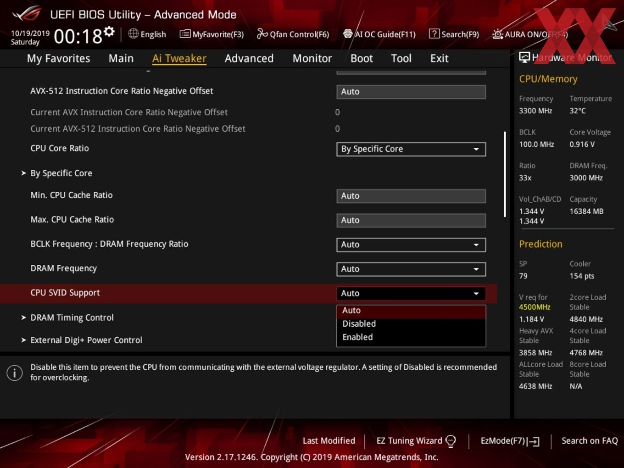Click the 16384 MB capacity value

(586, 212)
